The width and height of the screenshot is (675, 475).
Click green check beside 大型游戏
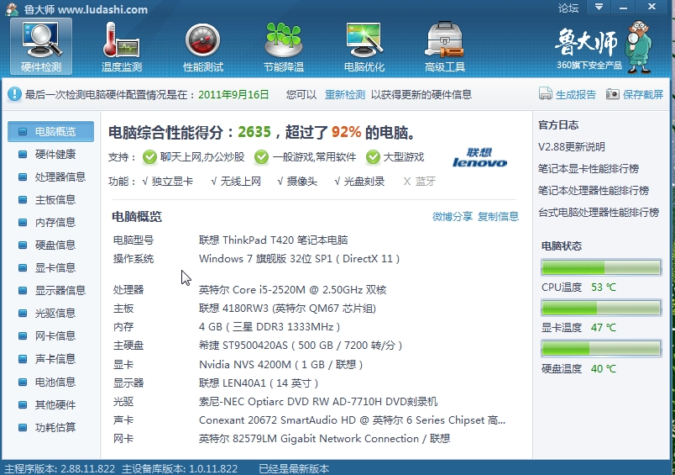373,157
